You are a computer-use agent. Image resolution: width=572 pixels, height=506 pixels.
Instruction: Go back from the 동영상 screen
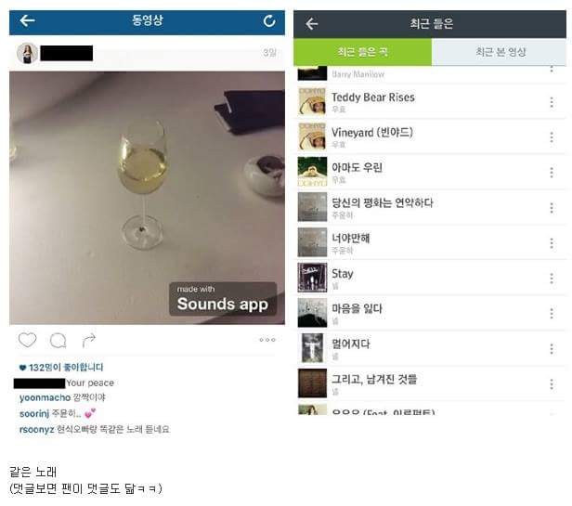pos(27,20)
